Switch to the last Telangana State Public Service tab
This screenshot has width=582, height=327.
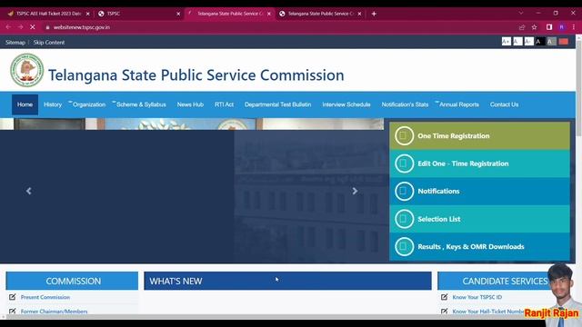point(321,14)
